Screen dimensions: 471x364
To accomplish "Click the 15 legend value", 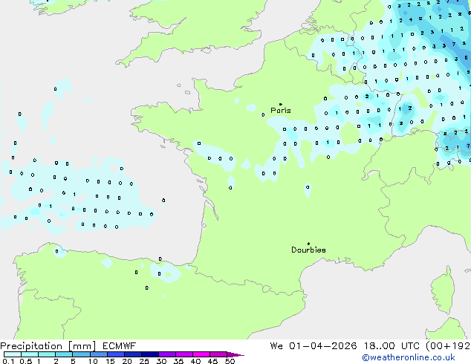I will pos(110,361).
